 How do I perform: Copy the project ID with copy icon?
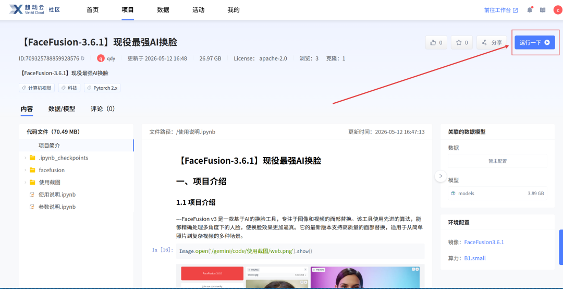click(x=82, y=58)
